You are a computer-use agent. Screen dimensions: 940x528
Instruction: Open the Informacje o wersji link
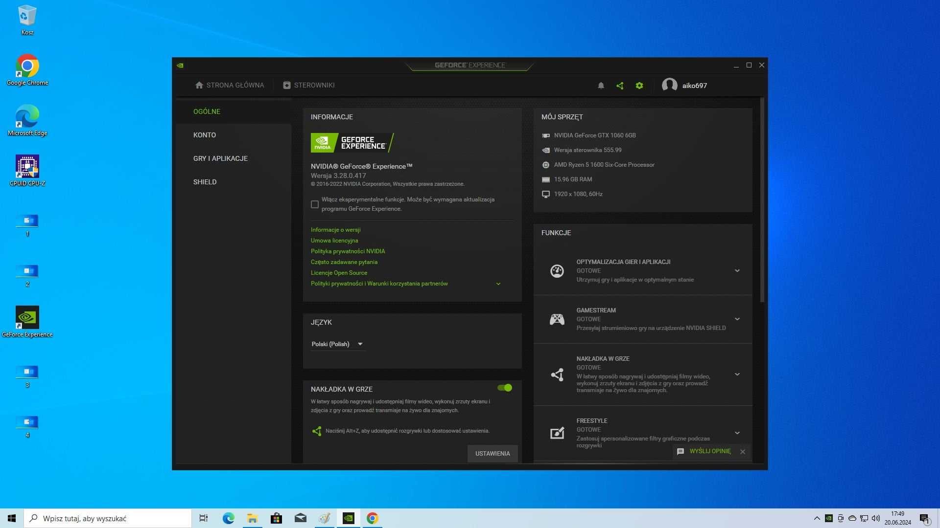coord(335,230)
